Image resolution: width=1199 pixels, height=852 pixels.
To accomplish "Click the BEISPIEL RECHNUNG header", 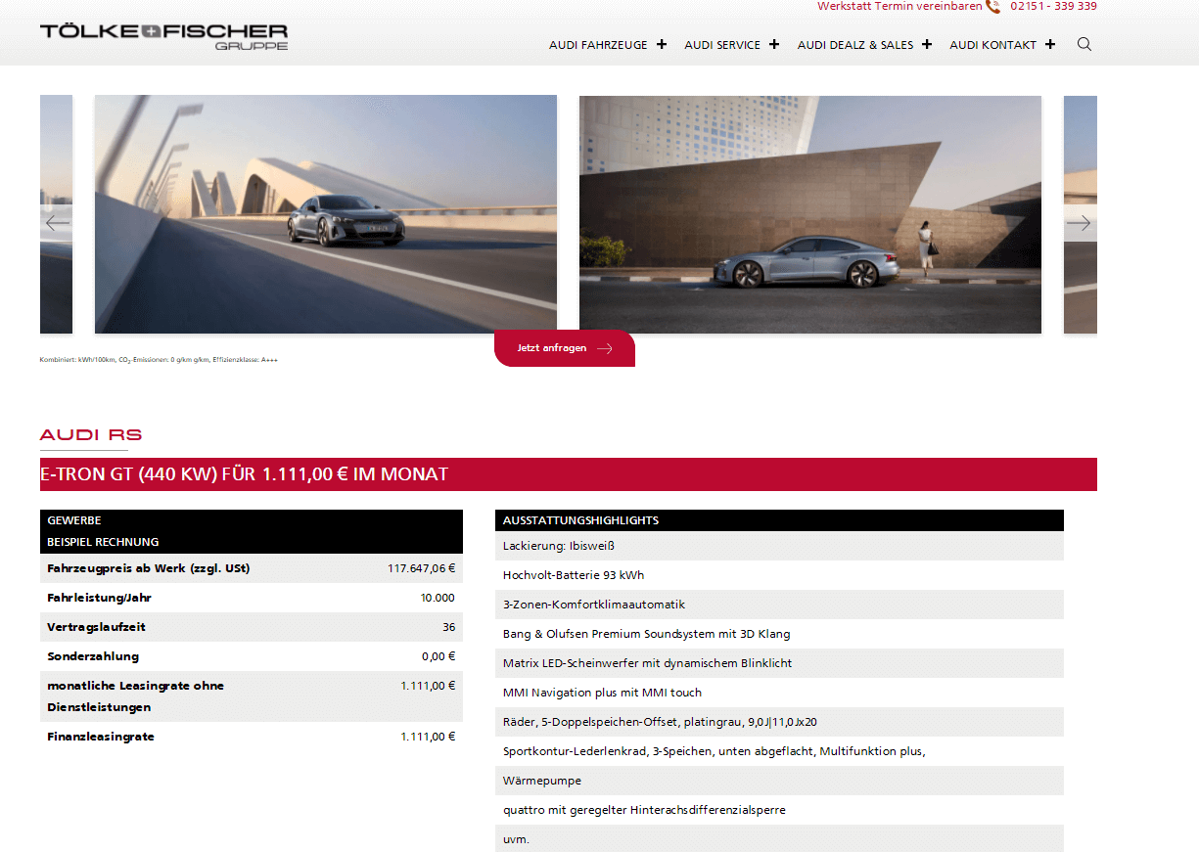I will point(103,542).
